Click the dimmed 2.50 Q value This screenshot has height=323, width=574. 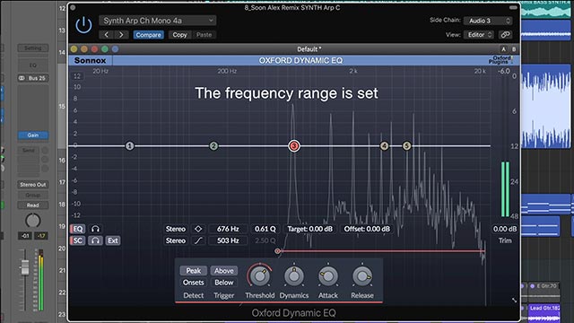(265, 240)
